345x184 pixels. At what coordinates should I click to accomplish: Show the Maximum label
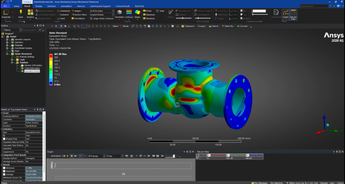click(x=149, y=15)
